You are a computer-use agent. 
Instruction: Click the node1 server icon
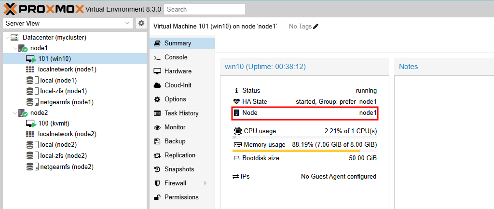click(23, 48)
